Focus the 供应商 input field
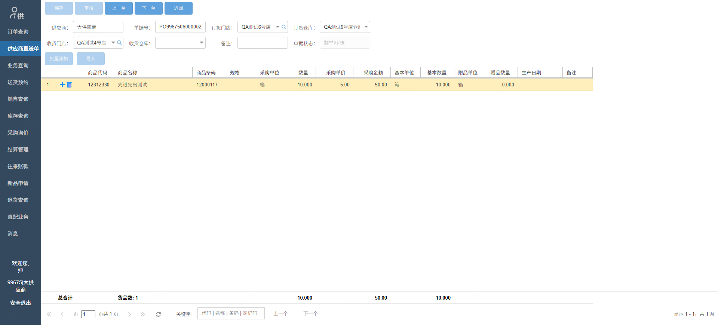 [98, 27]
